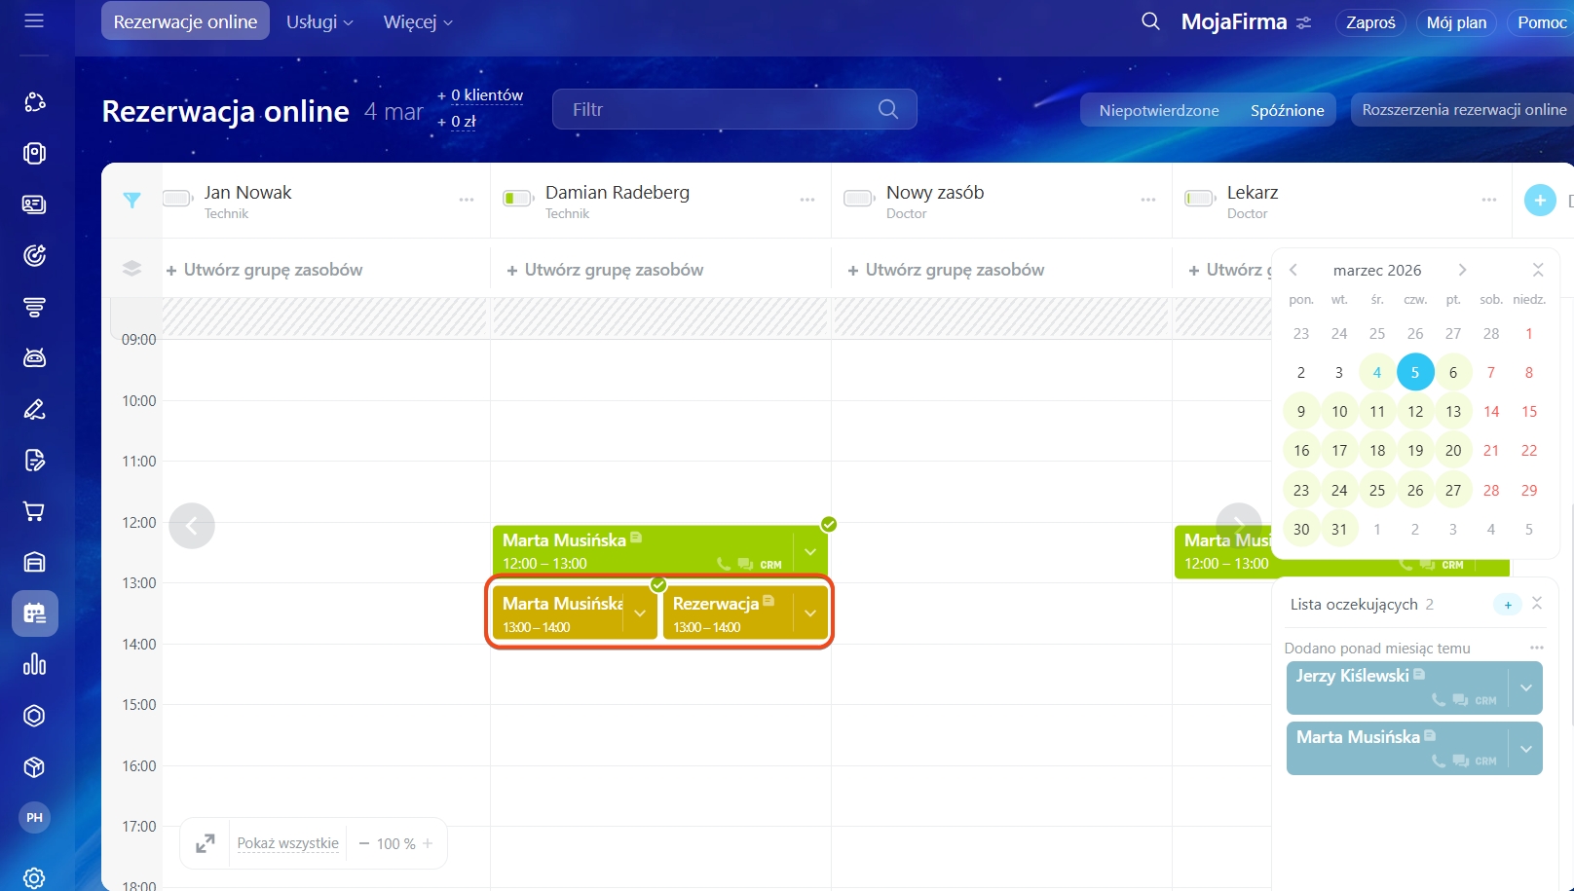The image size is (1574, 891).
Task: Click the funnel filter icon
Action: pos(132,201)
